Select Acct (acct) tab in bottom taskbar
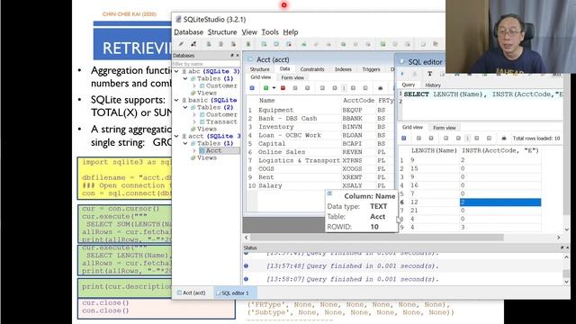The image size is (576, 324). (192, 292)
